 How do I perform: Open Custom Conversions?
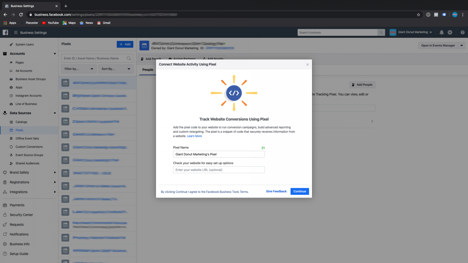tap(29, 147)
